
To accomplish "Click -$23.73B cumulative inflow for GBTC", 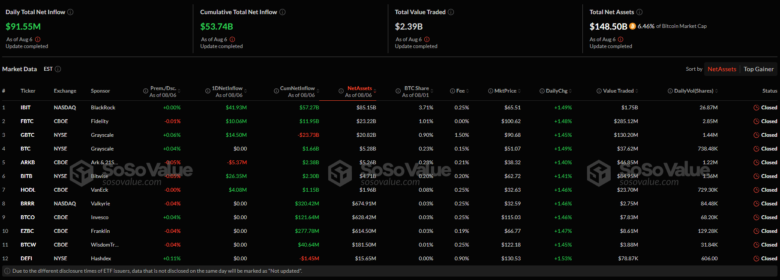I will (x=309, y=135).
